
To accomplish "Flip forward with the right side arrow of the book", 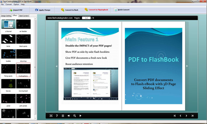I will [x=187, y=66].
